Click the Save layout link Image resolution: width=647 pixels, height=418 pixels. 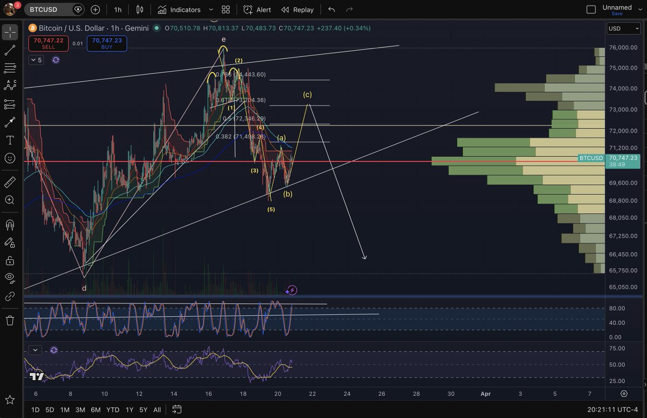pyautogui.click(x=617, y=13)
